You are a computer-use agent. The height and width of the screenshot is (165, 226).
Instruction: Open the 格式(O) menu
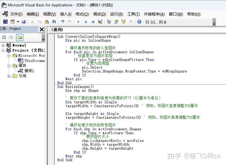coord(82,14)
